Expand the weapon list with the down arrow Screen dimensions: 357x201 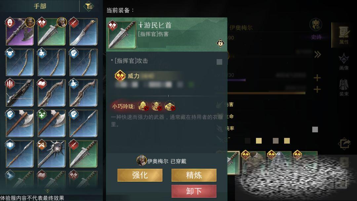(x=47, y=191)
